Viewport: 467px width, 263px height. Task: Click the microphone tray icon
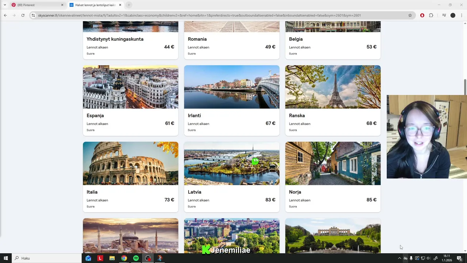coord(411,258)
